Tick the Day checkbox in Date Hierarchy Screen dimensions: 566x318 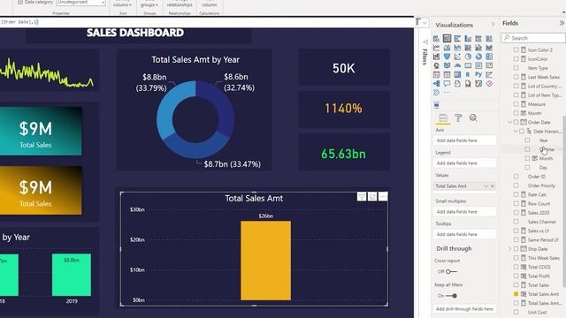pyautogui.click(x=527, y=167)
